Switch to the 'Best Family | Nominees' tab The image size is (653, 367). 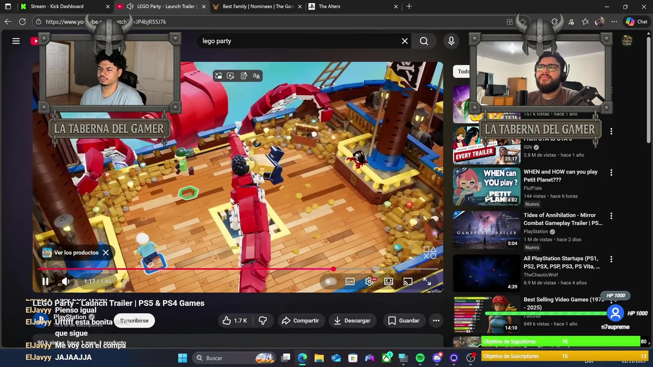point(258,7)
